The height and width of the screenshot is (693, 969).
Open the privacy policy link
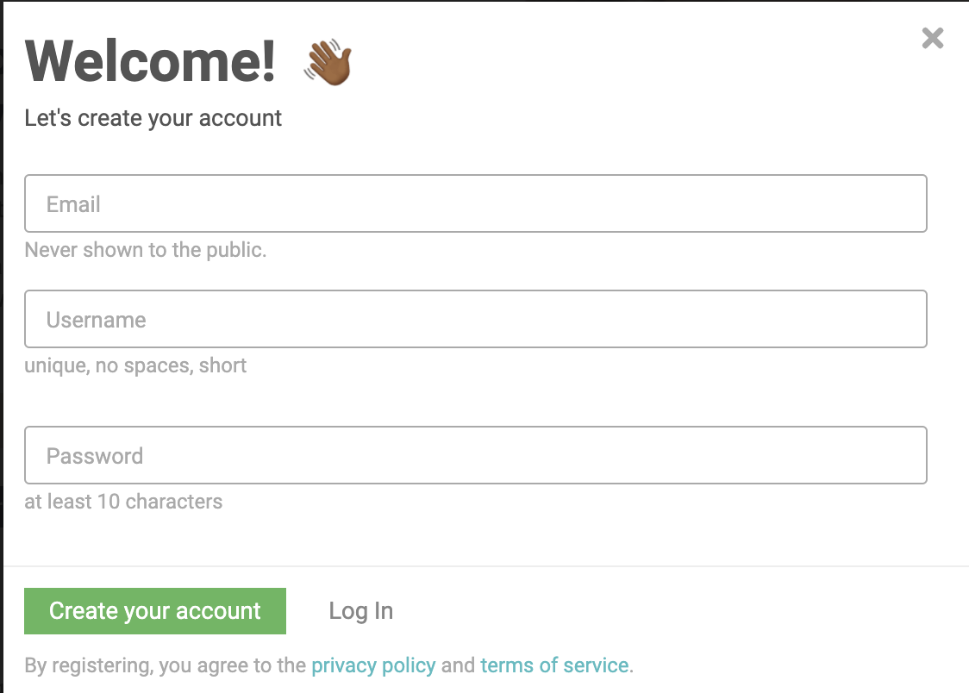[373, 665]
